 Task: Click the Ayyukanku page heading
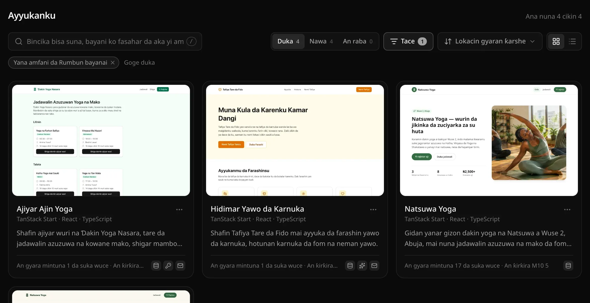point(32,16)
